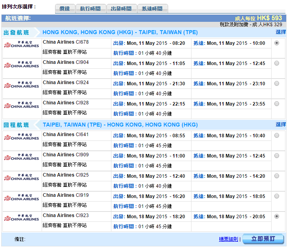The image size is (289, 248).
Task: Select return flight CI919 radio button
Action: pos(276,196)
